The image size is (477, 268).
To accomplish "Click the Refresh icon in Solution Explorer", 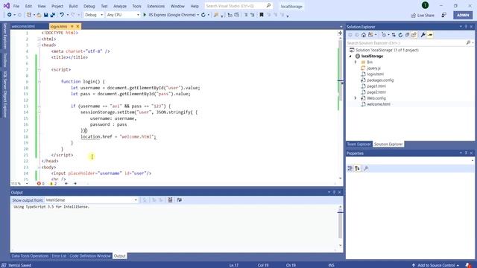I will (x=400, y=35).
